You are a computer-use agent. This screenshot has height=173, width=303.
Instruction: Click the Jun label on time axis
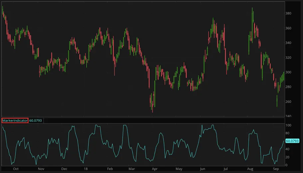[202, 169]
